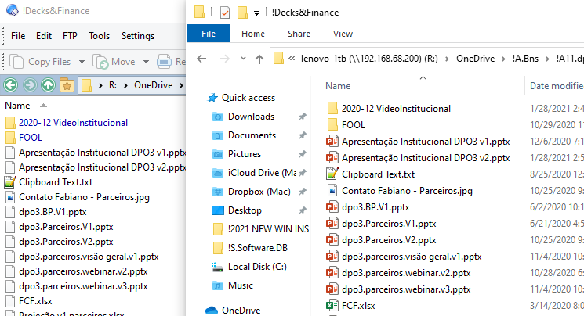The image size is (584, 316).
Task: Open the Copy Files dropdown arrow
Action: coord(82,61)
